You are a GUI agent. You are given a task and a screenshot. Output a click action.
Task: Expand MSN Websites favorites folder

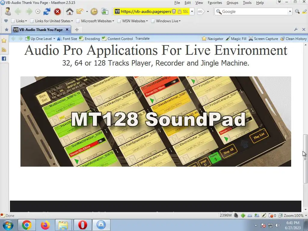pyautogui.click(x=133, y=21)
